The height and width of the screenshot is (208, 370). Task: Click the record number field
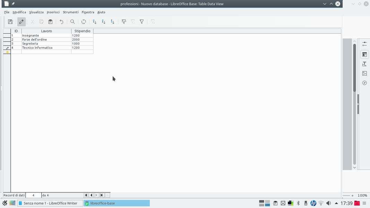pyautogui.click(x=33, y=195)
